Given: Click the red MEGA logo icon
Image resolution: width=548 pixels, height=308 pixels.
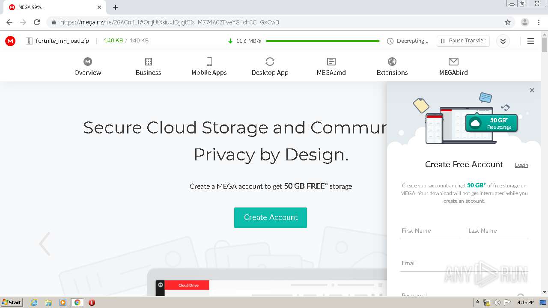Looking at the screenshot, I should [x=10, y=41].
